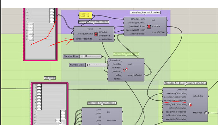
Task: Click the Ladybug Analysis Period component icon
Action: point(125,69)
